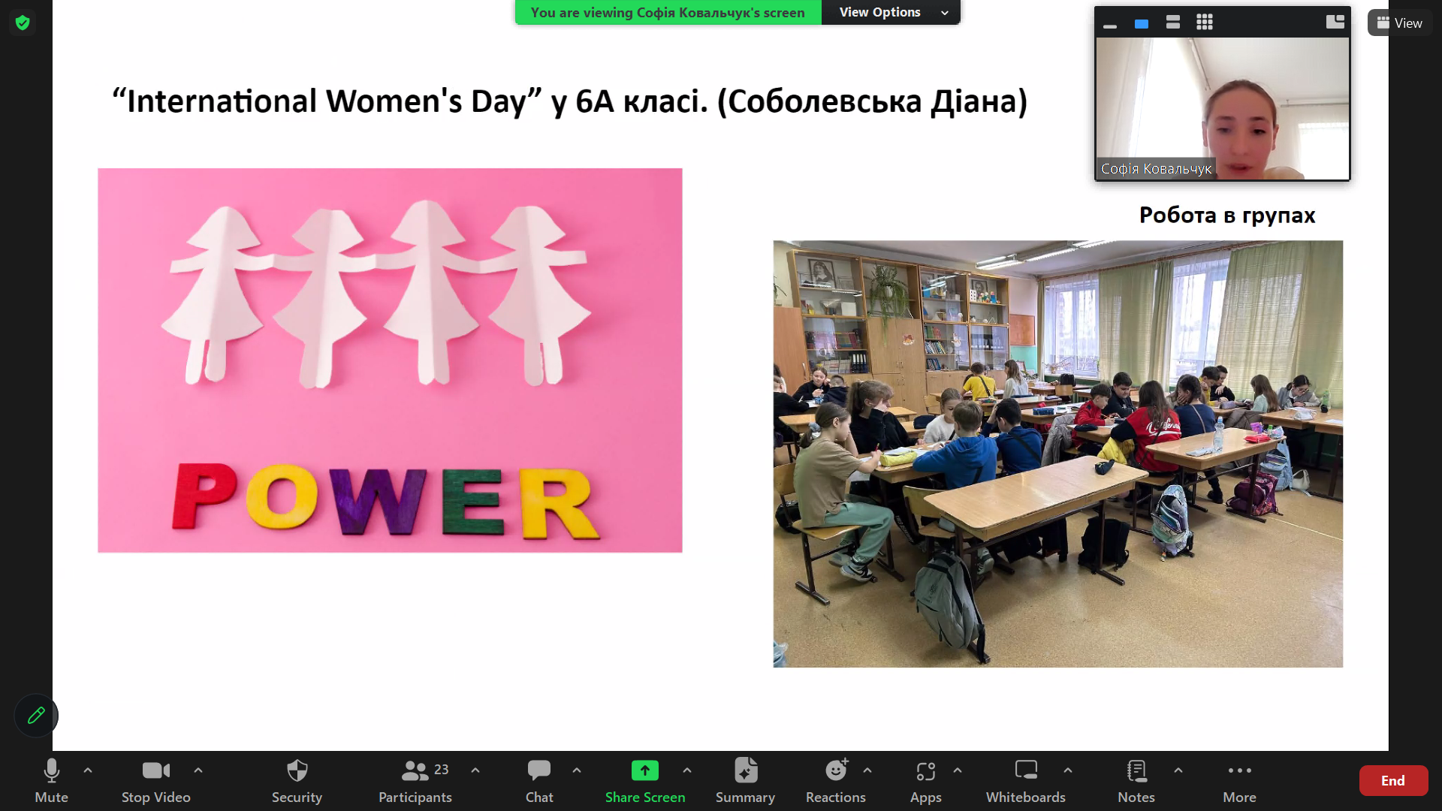Expand audio settings arrow next to Mute
Image resolution: width=1442 pixels, height=811 pixels.
point(88,770)
